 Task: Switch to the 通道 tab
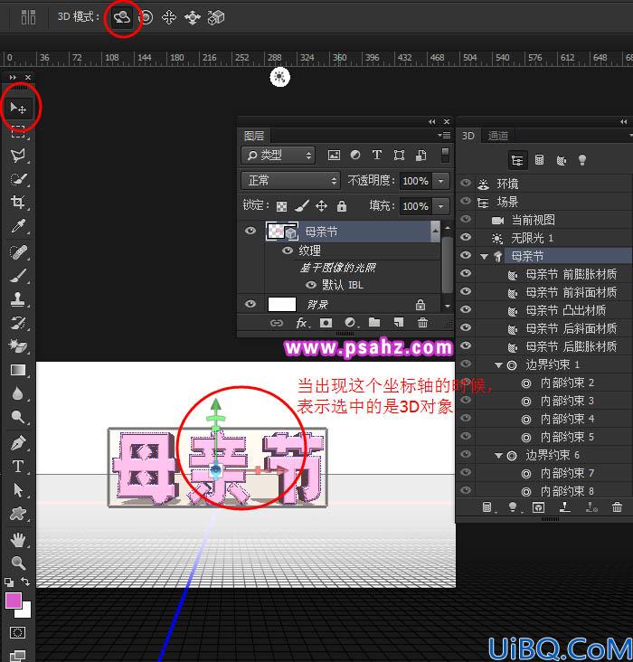[x=498, y=136]
